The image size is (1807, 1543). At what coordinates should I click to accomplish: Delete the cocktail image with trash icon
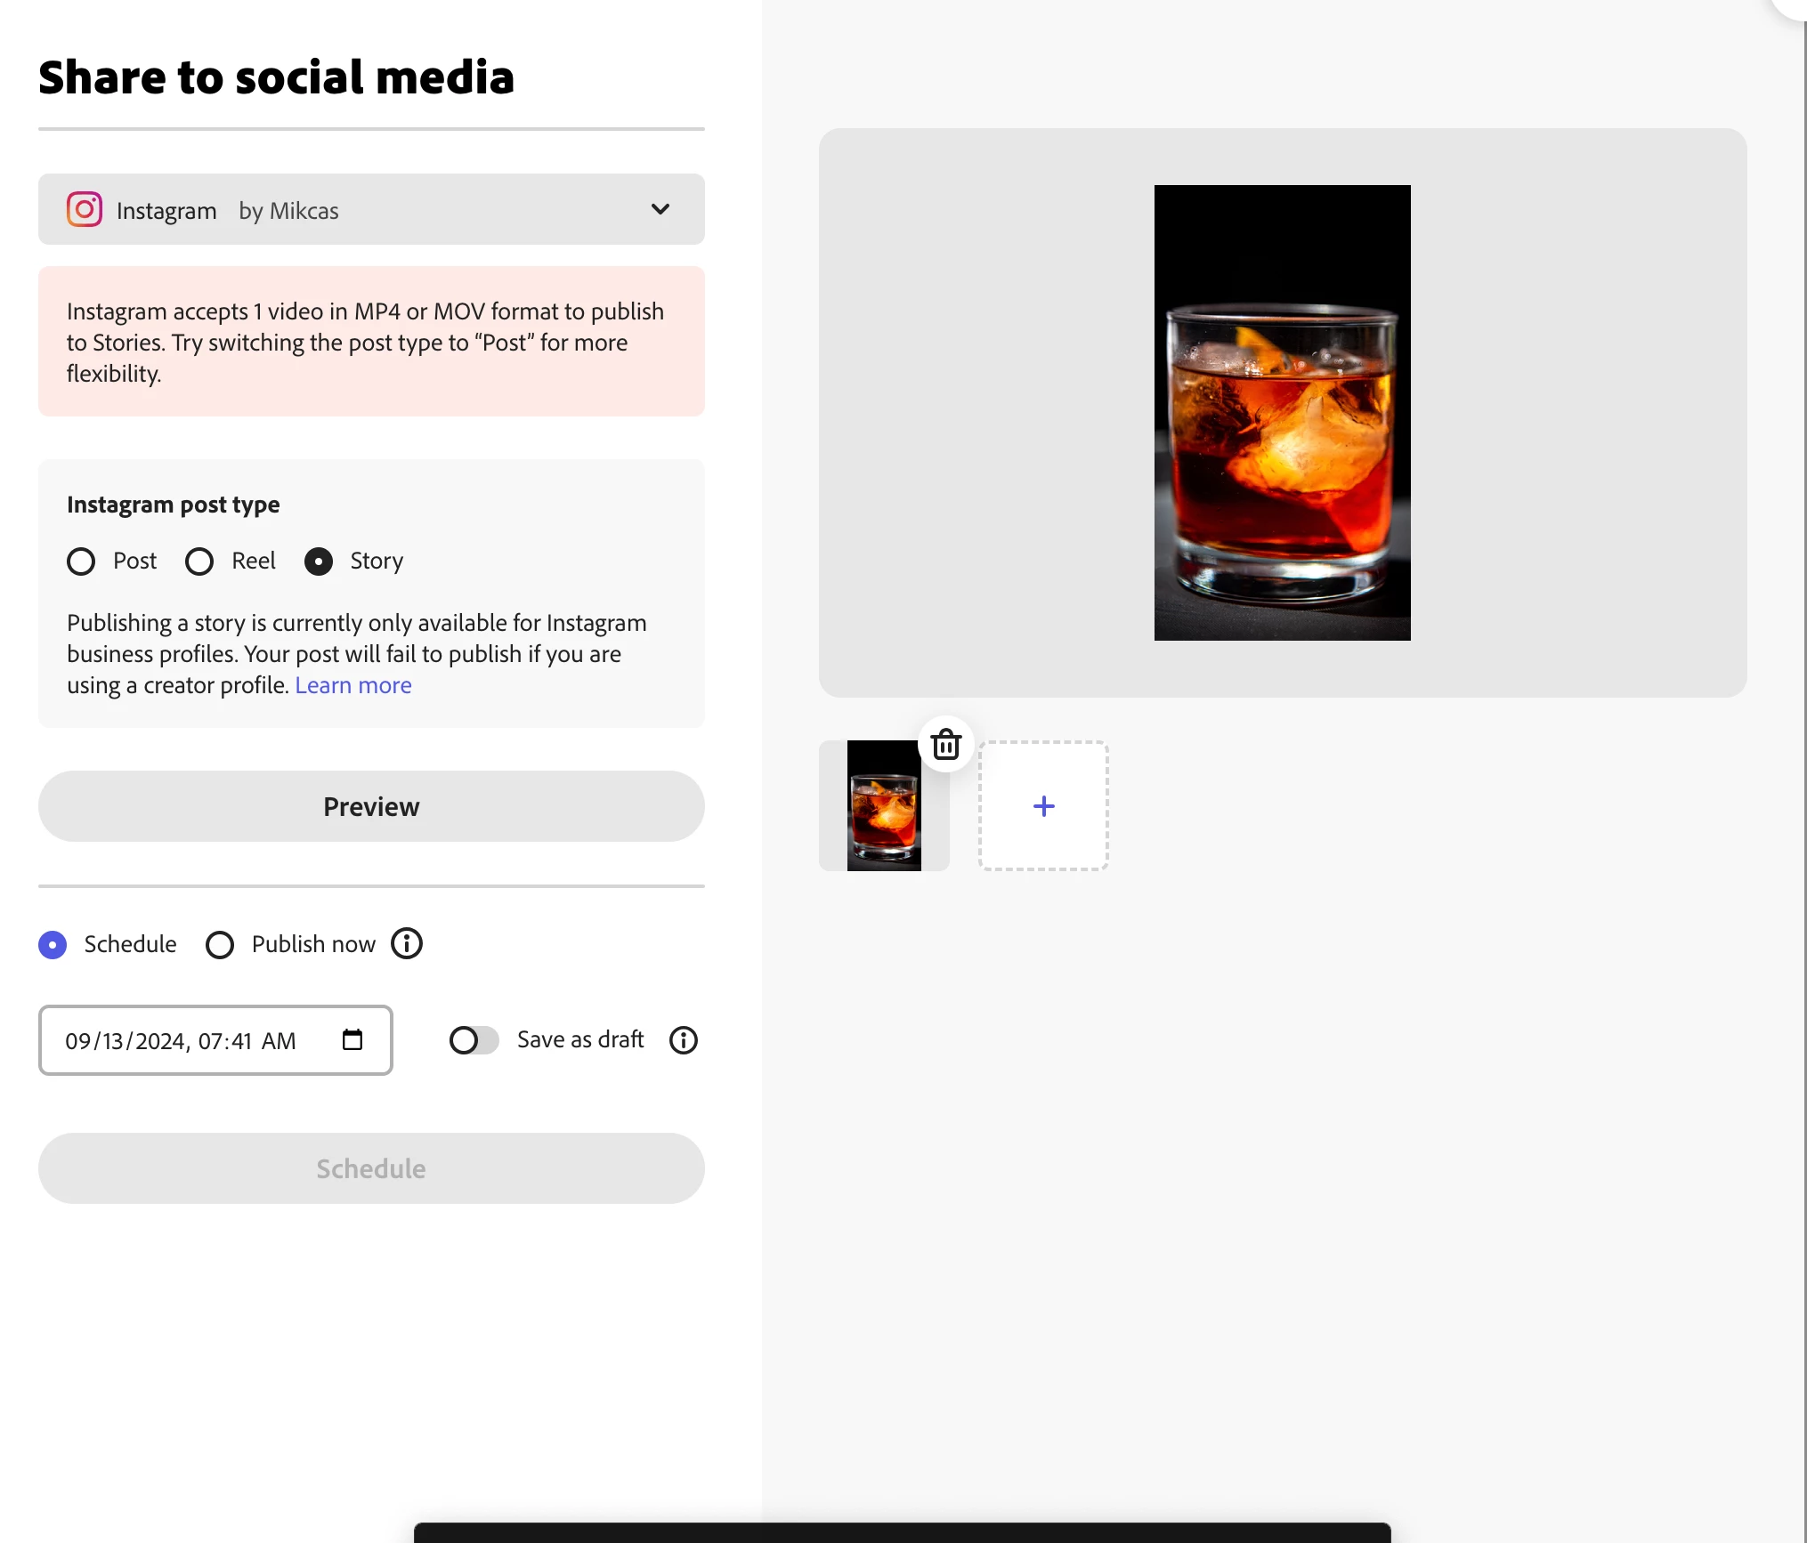pyautogui.click(x=946, y=745)
